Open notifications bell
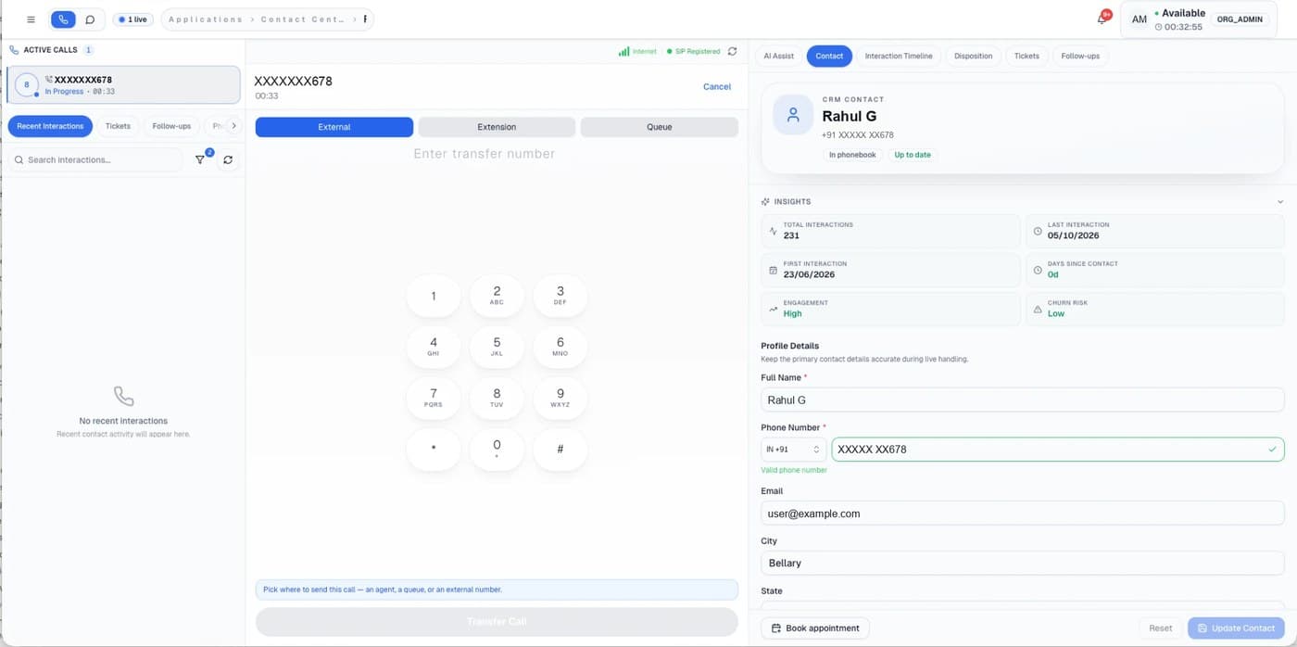 1102,19
